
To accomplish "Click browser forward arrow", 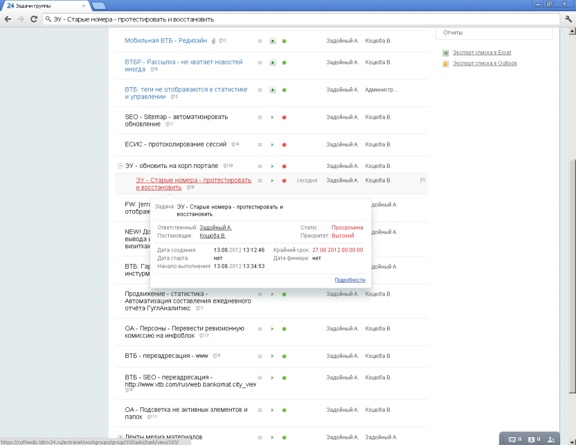I will tap(21, 19).
